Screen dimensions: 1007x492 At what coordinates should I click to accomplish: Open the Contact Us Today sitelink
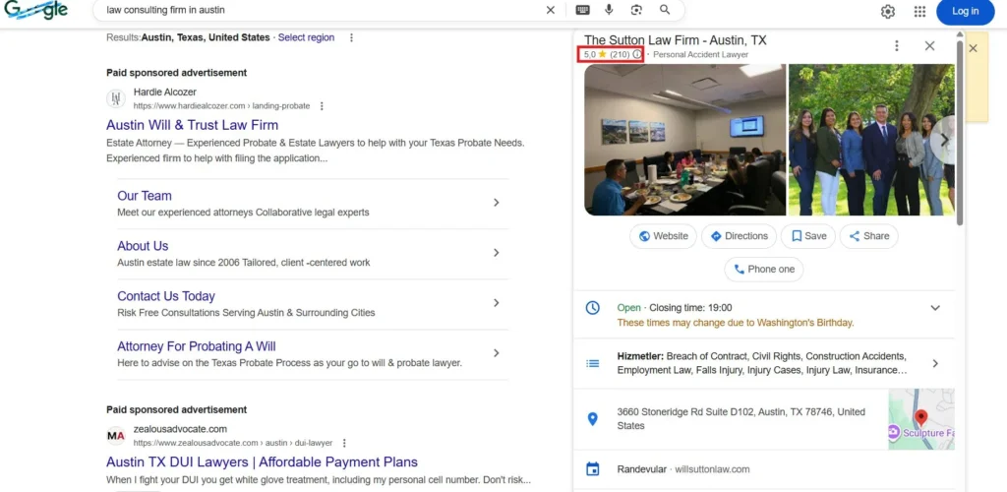click(165, 296)
